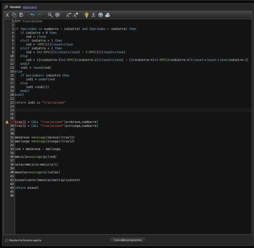This screenshot has height=248, width=254.
Task: Click the aggiungere link
Action: coord(30,7)
